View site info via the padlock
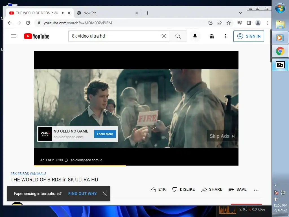The width and height of the screenshot is (289, 217). point(39,23)
